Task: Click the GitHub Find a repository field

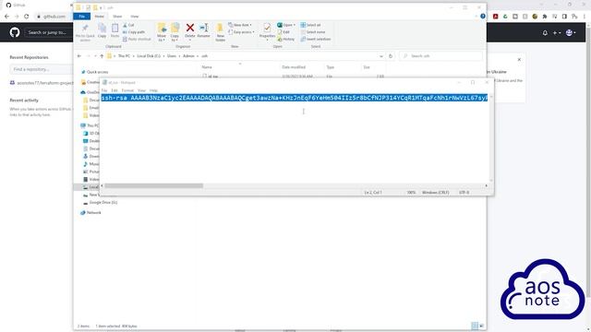Action: point(41,70)
